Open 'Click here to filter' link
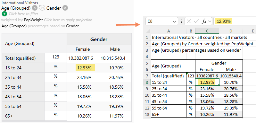The height and width of the screenshot is (123, 256). tap(23, 14)
